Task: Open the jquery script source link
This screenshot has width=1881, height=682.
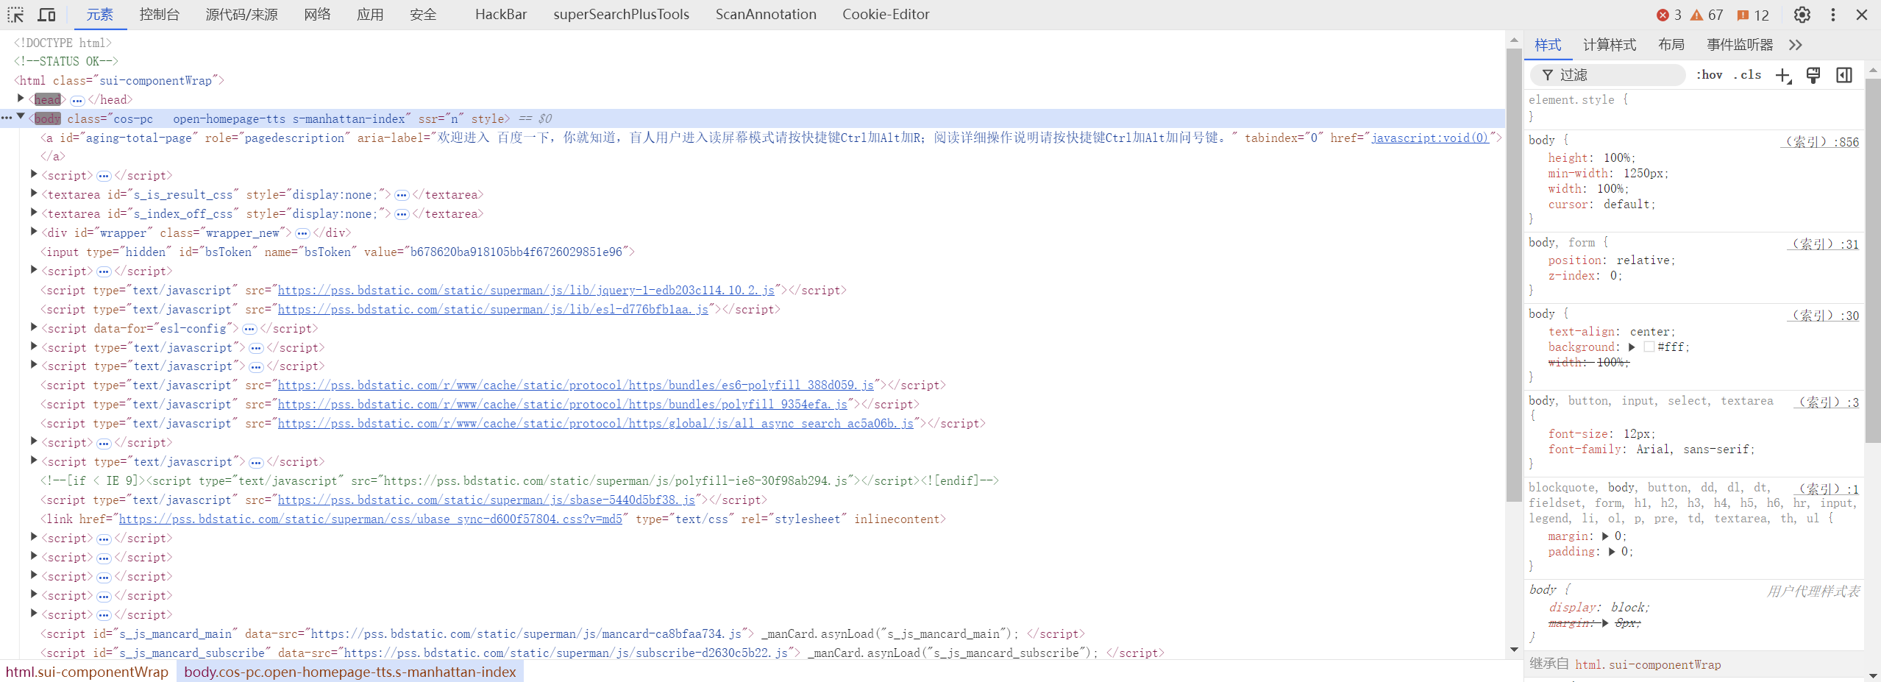Action: click(x=525, y=291)
